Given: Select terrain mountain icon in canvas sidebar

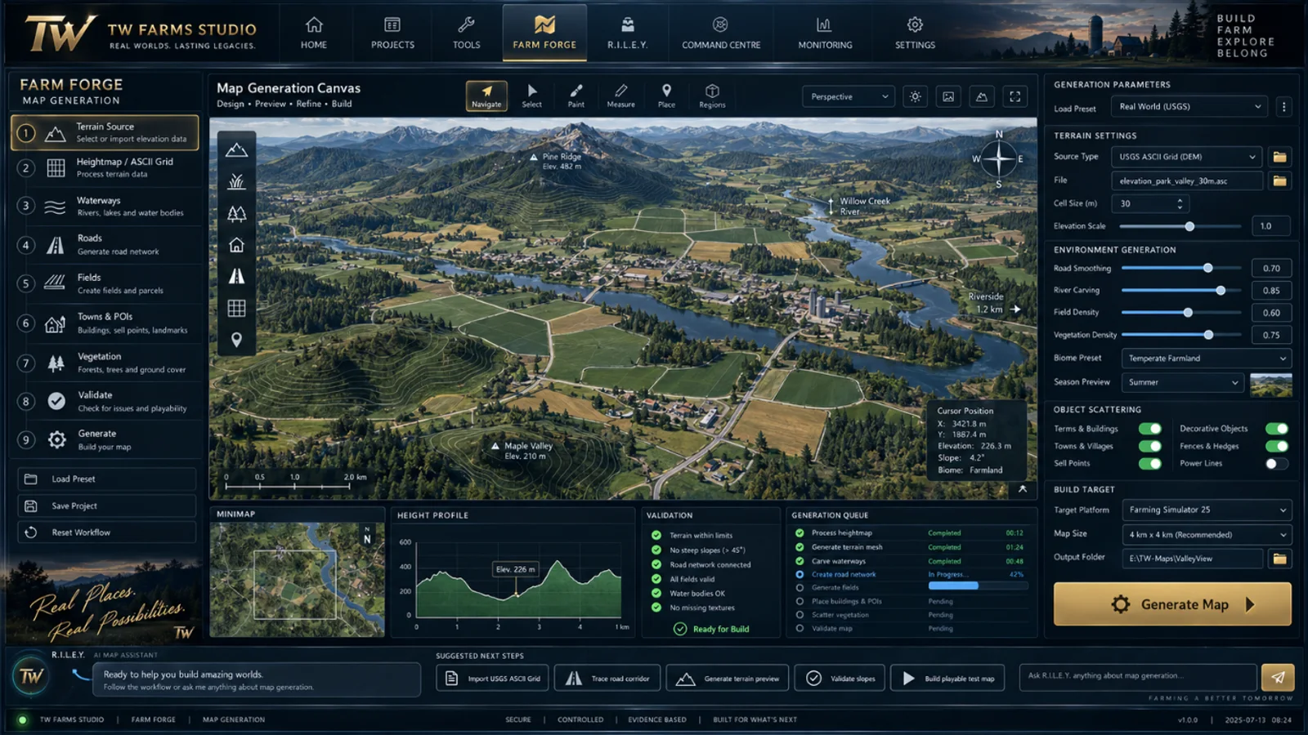Looking at the screenshot, I should 236,150.
